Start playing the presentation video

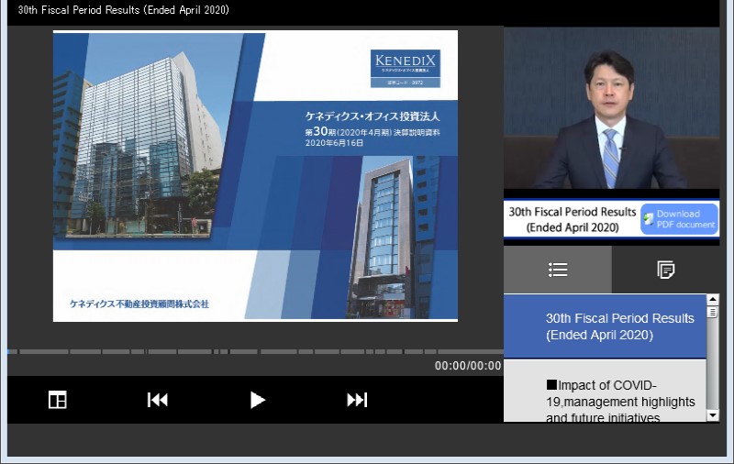pyautogui.click(x=257, y=400)
